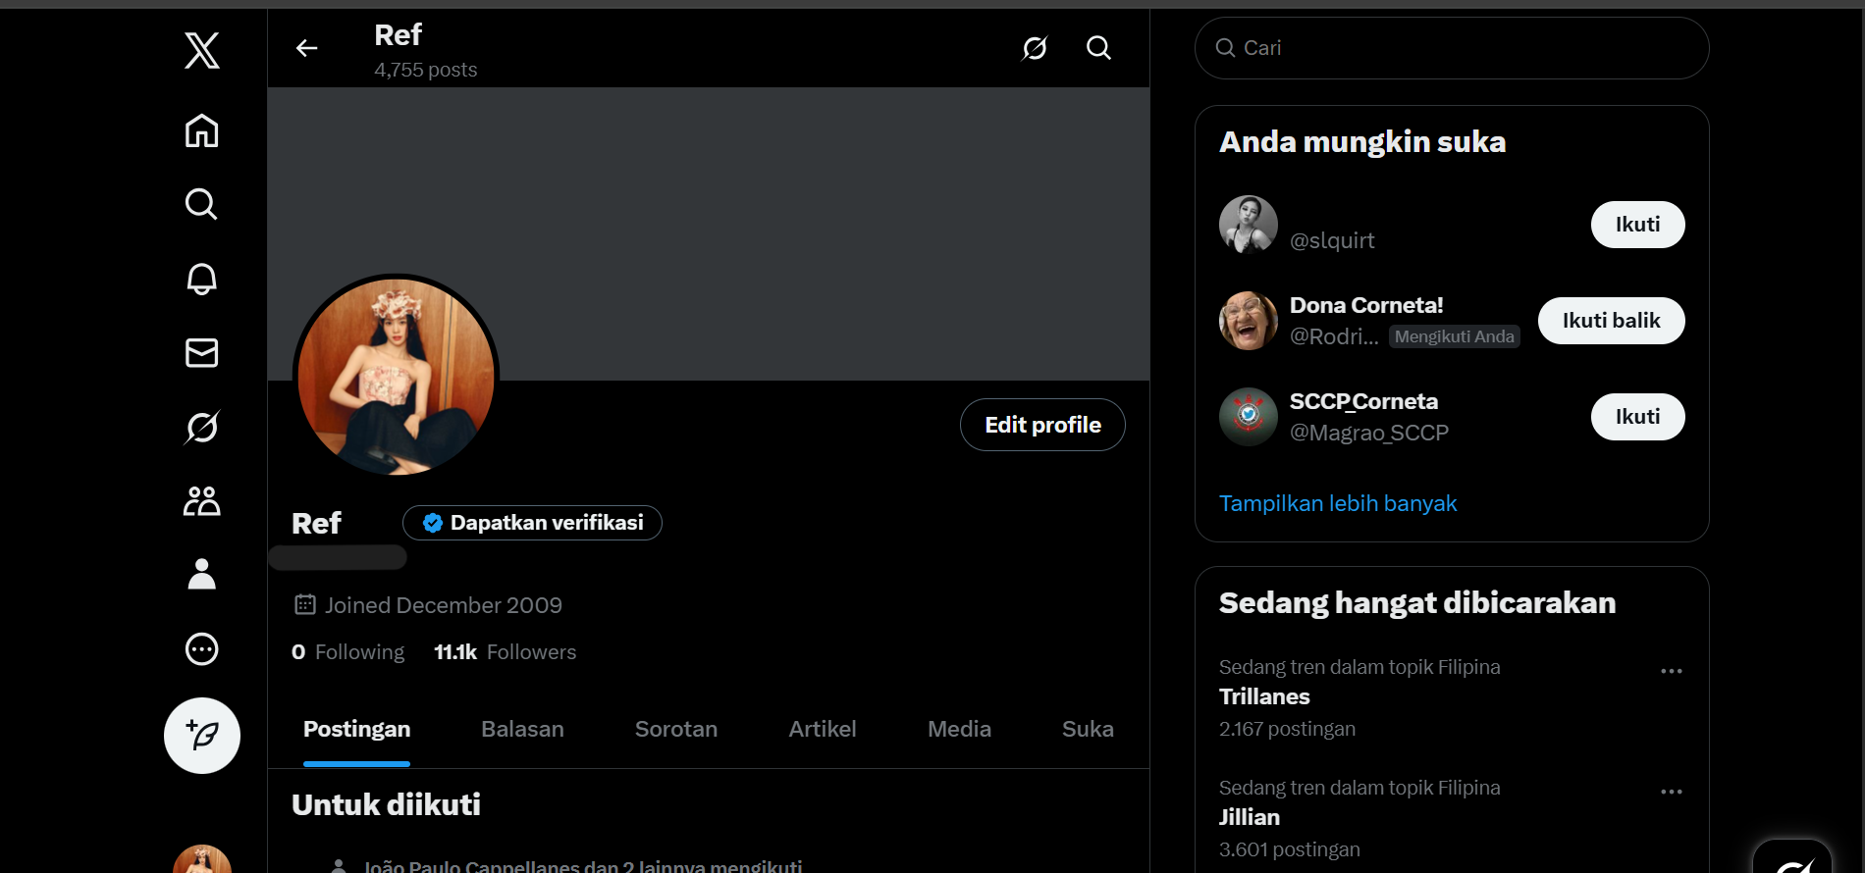Follow @slquirt with Ikuti button
The height and width of the screenshot is (873, 1865).
[x=1637, y=225]
